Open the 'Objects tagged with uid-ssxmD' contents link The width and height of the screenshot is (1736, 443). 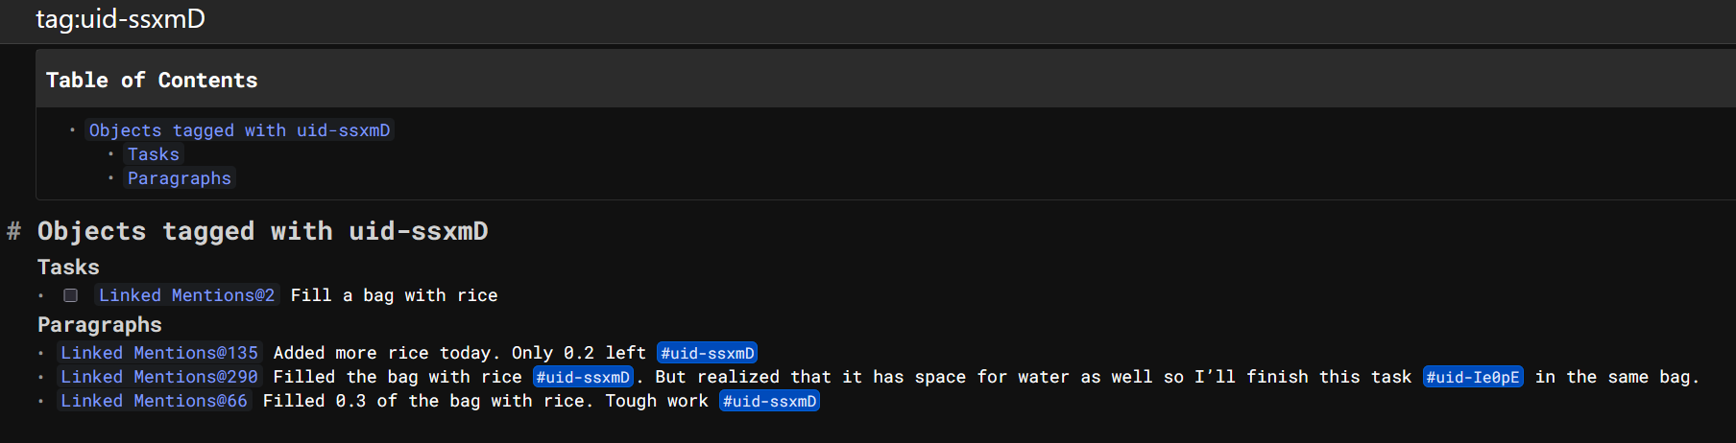[239, 130]
